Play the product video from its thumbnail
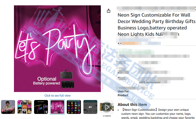196x119 pixels. coord(107,107)
